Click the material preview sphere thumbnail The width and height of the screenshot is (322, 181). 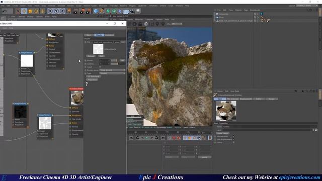(x=226, y=111)
